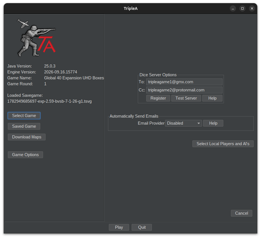Close the TripleA window
The height and width of the screenshot is (238, 261).
pyautogui.click(x=252, y=8)
